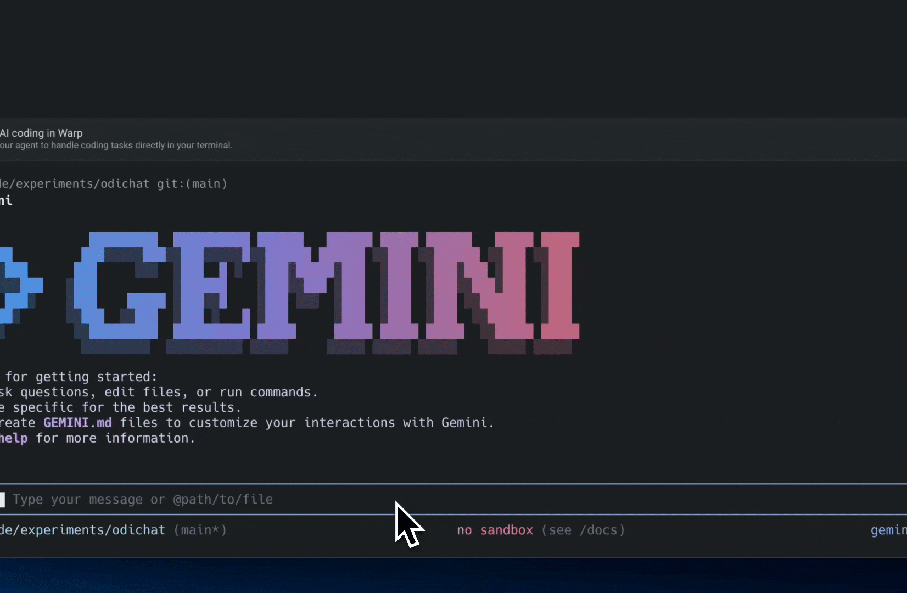This screenshot has width=907, height=593.
Task: Click the "no sandbox" status indicator
Action: 495,530
